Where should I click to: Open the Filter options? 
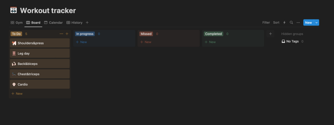tap(266, 23)
